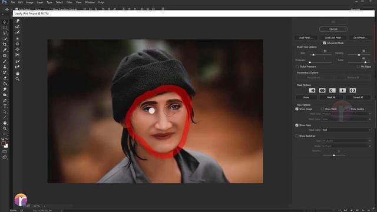Image resolution: width=377 pixels, height=212 pixels.
Task: Select the Lasso tool
Action: 5,33
